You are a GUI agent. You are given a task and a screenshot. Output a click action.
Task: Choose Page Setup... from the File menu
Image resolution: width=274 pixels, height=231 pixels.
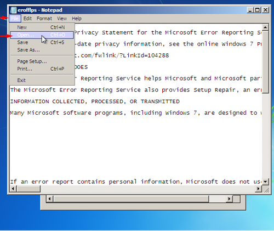42,61
